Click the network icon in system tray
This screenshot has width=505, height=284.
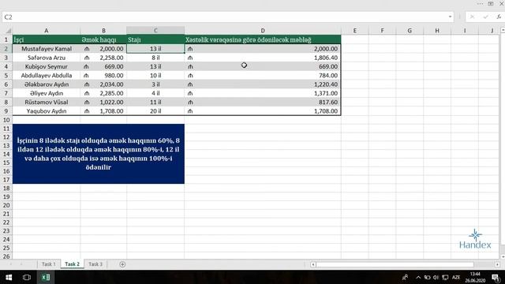pyautogui.click(x=445, y=277)
